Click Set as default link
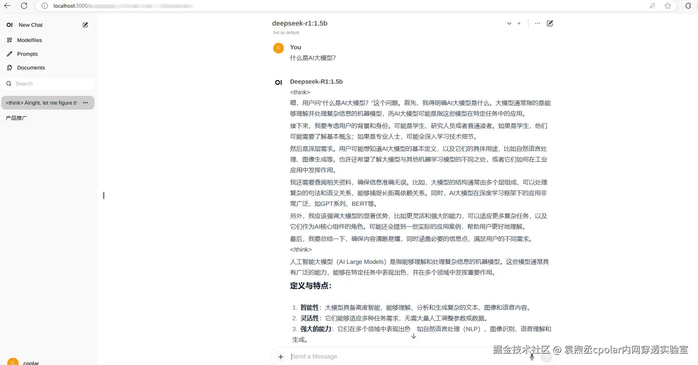Viewport: 698px width, 365px height. pyautogui.click(x=286, y=32)
